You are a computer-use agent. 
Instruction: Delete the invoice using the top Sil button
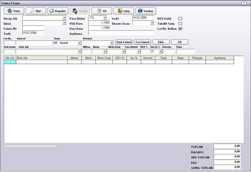102,11
